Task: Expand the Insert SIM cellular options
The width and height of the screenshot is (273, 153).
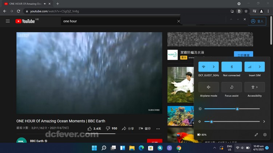Action: coord(260,67)
